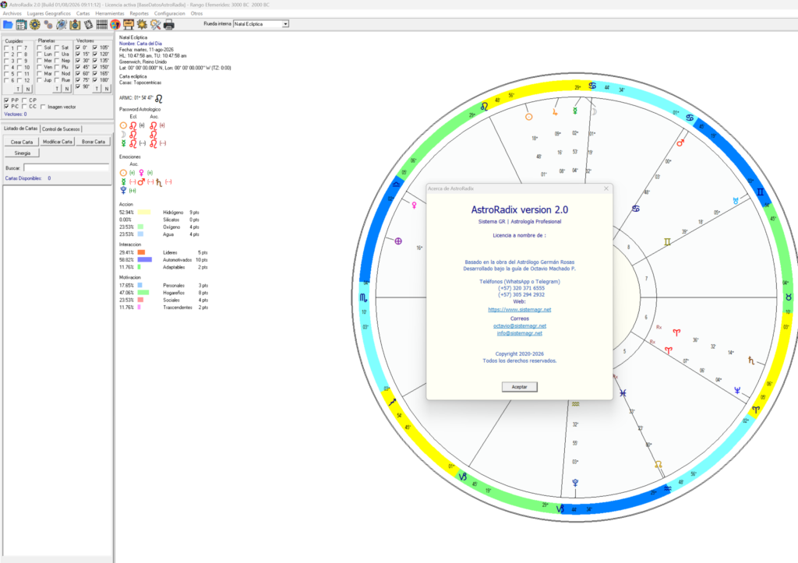The image size is (798, 563).
Task: Enable the Cuspides 12 checkbox
Action: point(19,80)
